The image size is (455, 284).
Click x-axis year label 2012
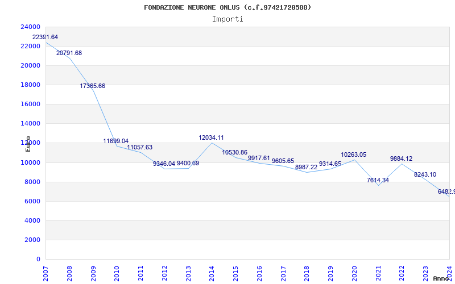pyautogui.click(x=164, y=273)
